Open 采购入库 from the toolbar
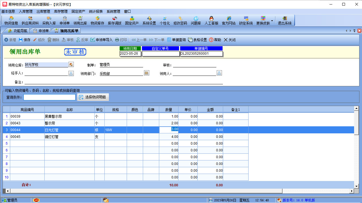 pos(49,20)
